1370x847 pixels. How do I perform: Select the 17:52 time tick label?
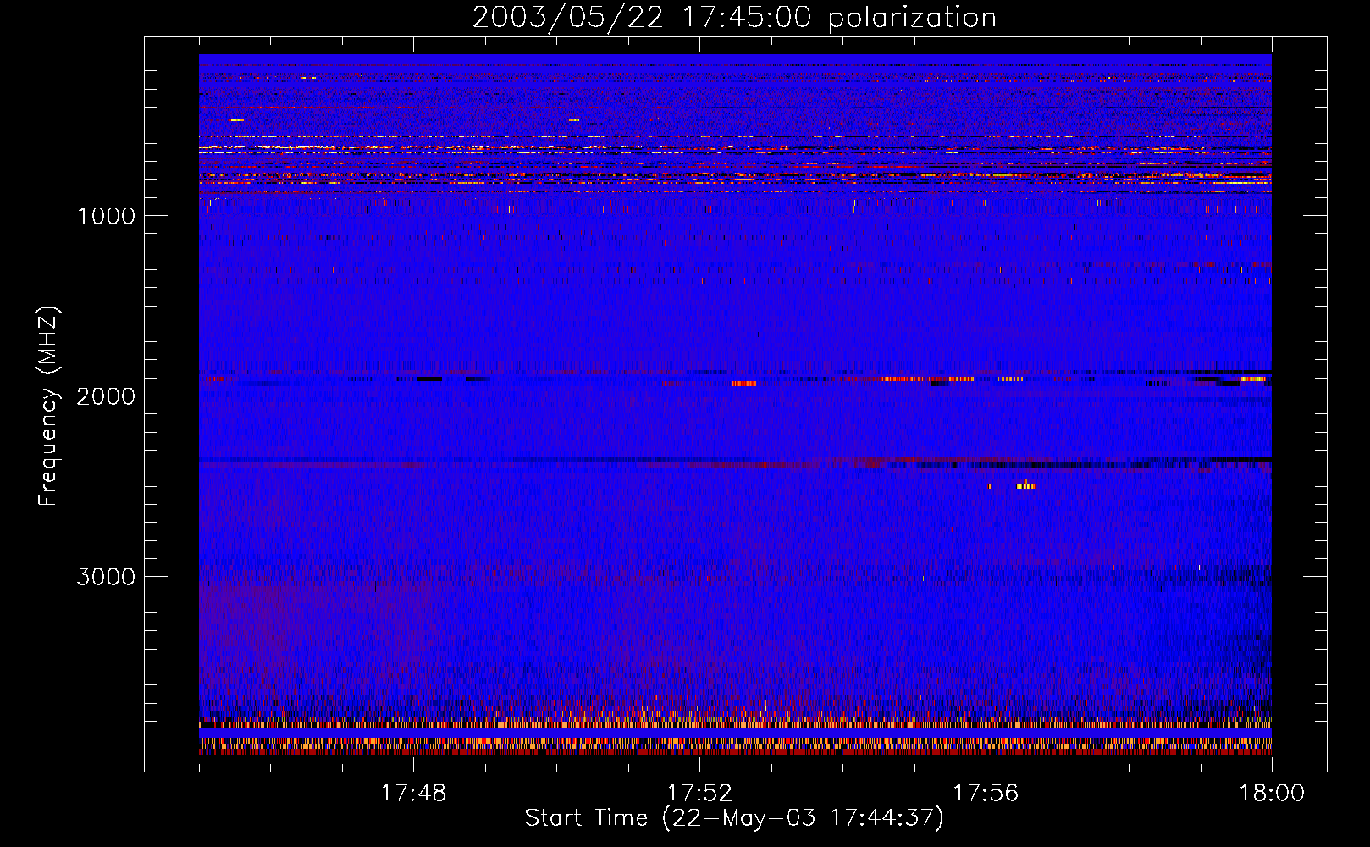(699, 794)
